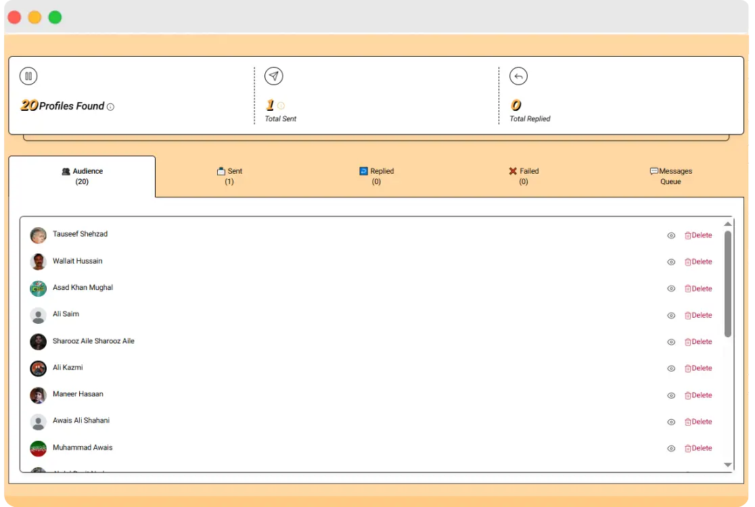This screenshot has width=755, height=507.
Task: Click eye icon for Muhammad Awais
Action: click(670, 448)
